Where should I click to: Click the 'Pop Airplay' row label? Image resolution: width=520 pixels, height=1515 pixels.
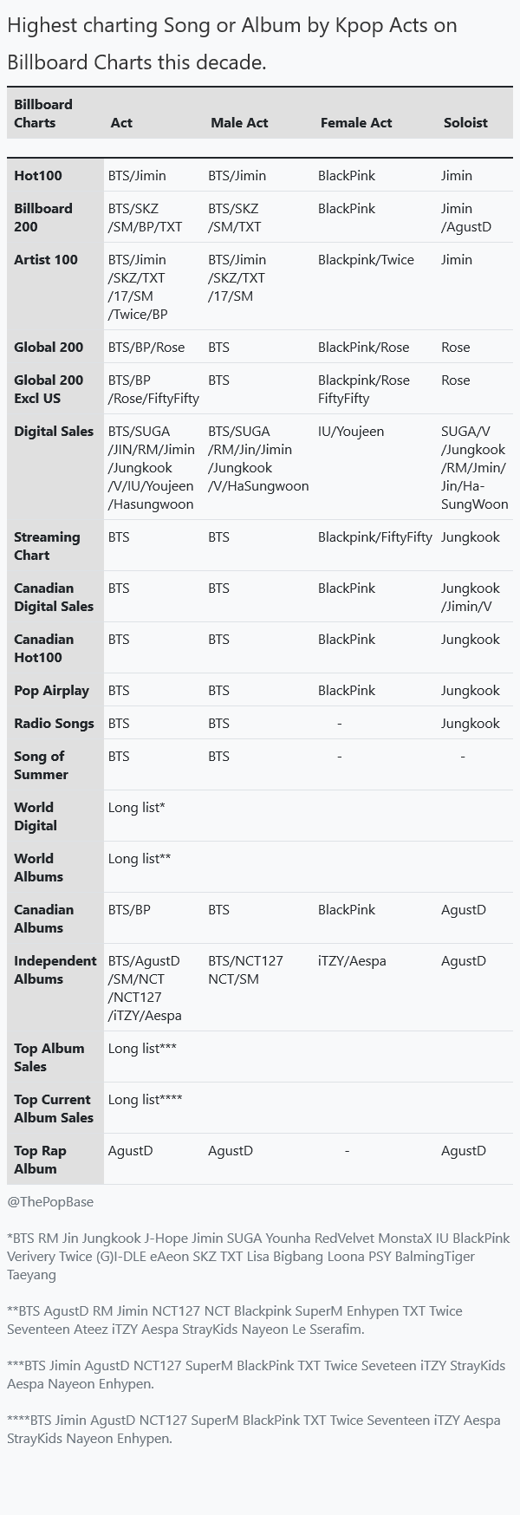(x=51, y=691)
